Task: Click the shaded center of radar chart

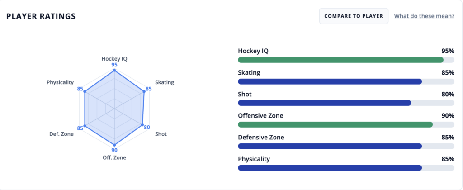Action: [x=114, y=109]
